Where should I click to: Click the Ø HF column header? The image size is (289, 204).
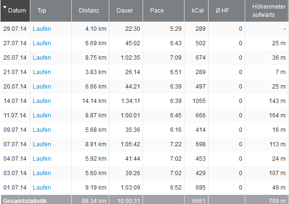(223, 10)
